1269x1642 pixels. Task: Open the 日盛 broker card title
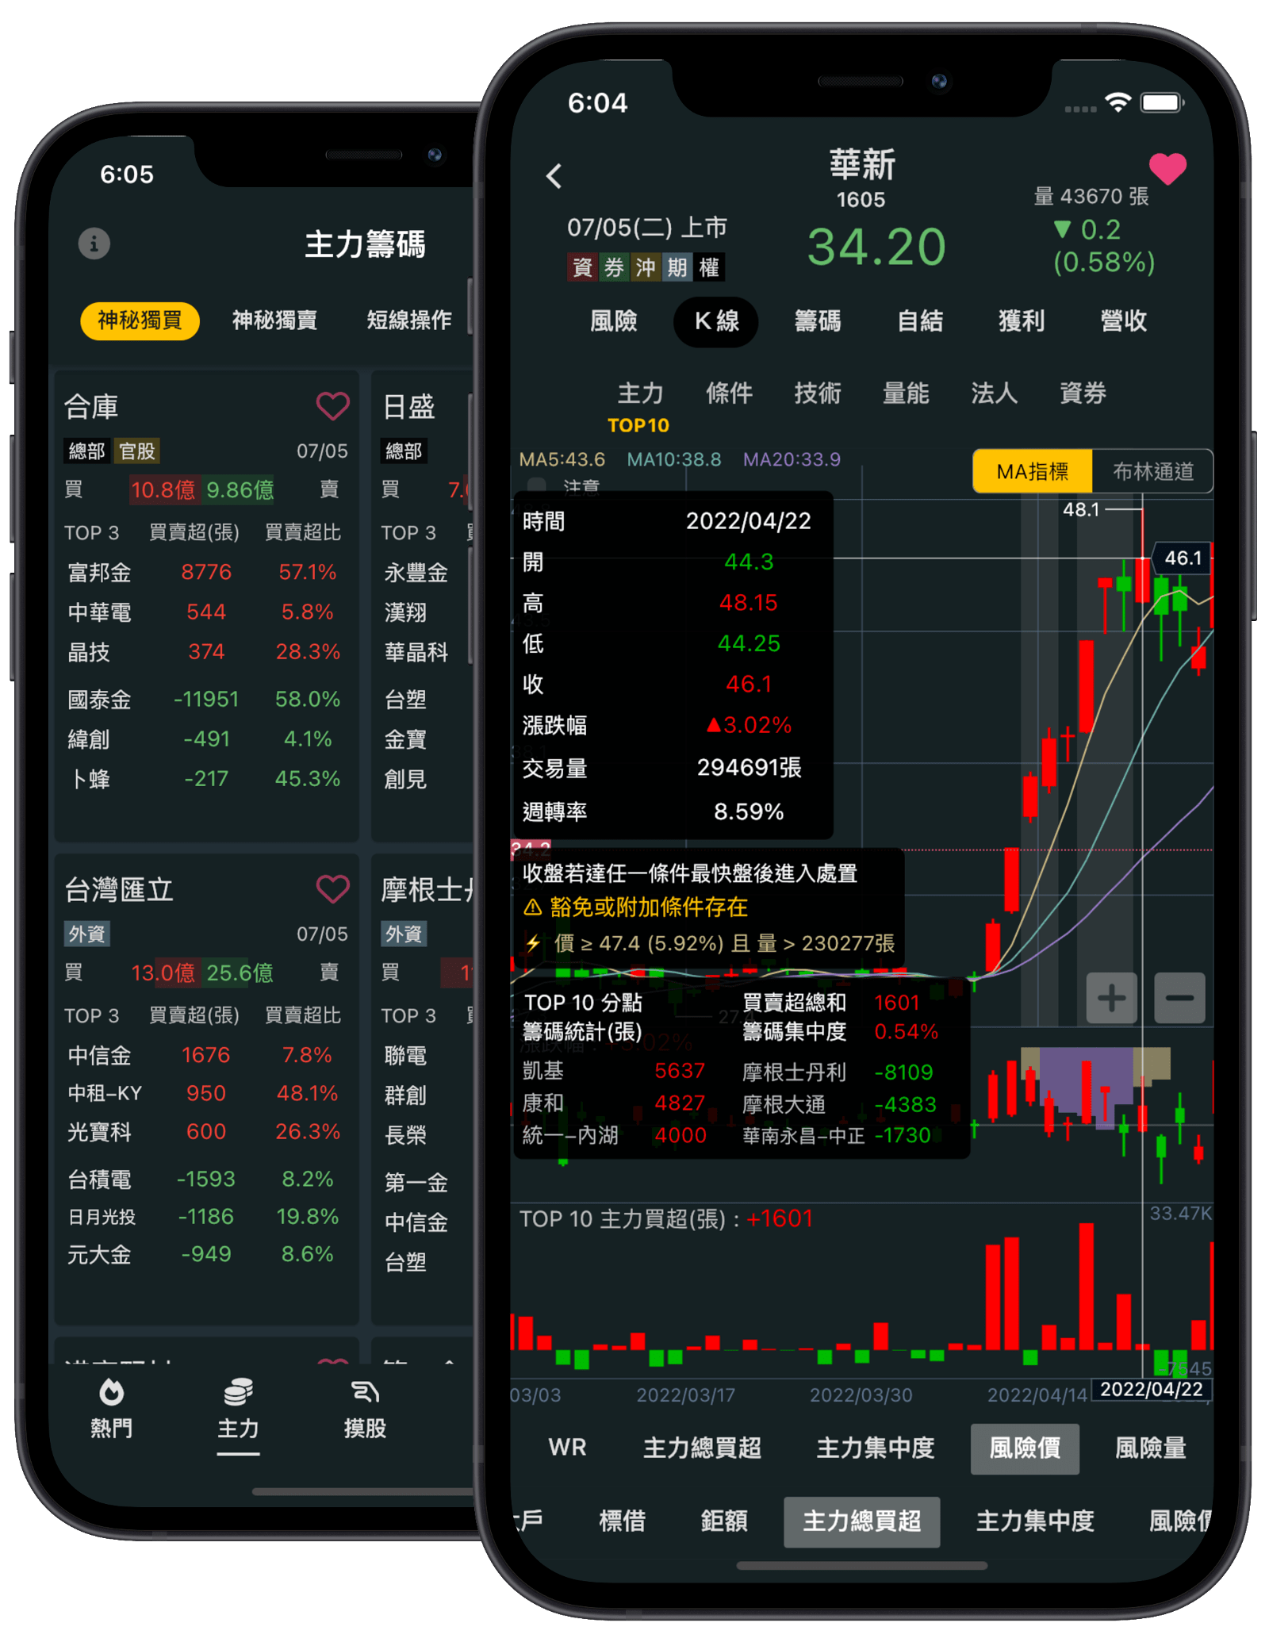(408, 406)
